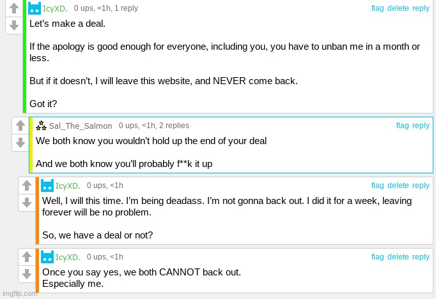Downvote the "Once you say yes" comment

pyautogui.click(x=27, y=274)
